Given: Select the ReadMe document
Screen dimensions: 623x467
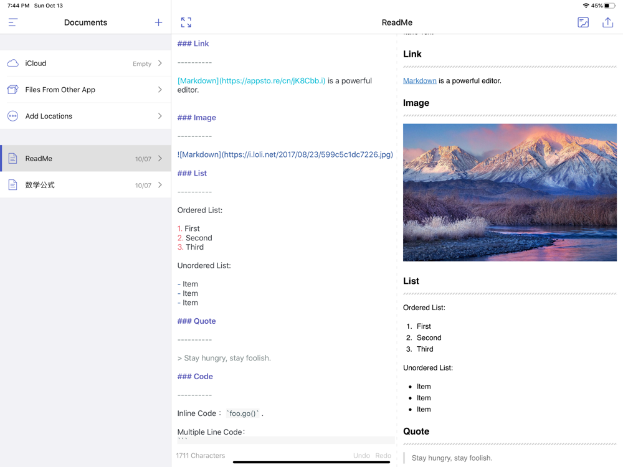Looking at the screenshot, I should (x=85, y=158).
